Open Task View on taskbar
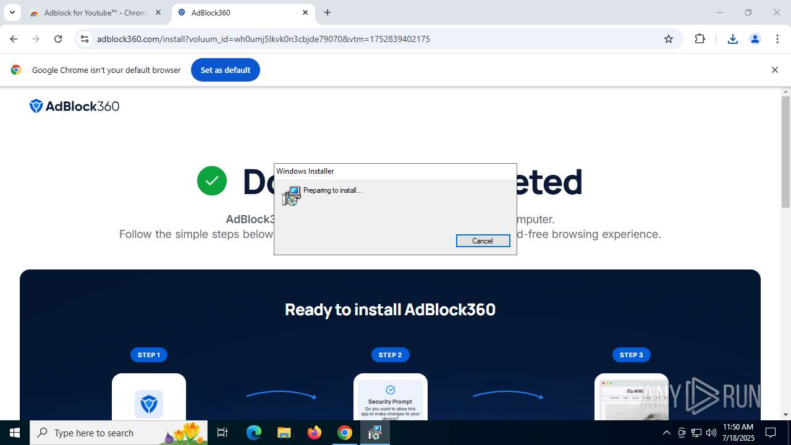791x445 pixels. [222, 433]
